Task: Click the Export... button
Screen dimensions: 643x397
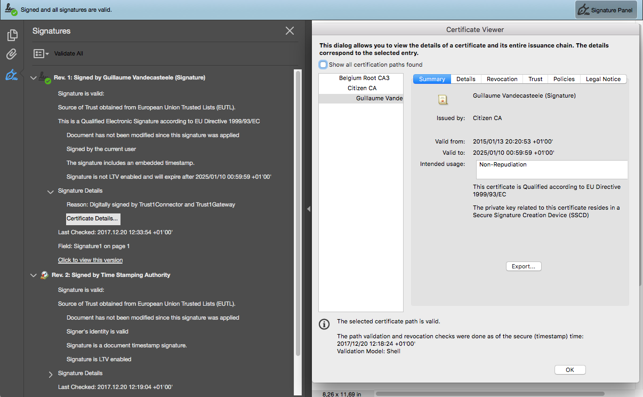Action: pyautogui.click(x=524, y=266)
